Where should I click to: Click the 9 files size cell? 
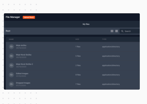(x=78, y=75)
